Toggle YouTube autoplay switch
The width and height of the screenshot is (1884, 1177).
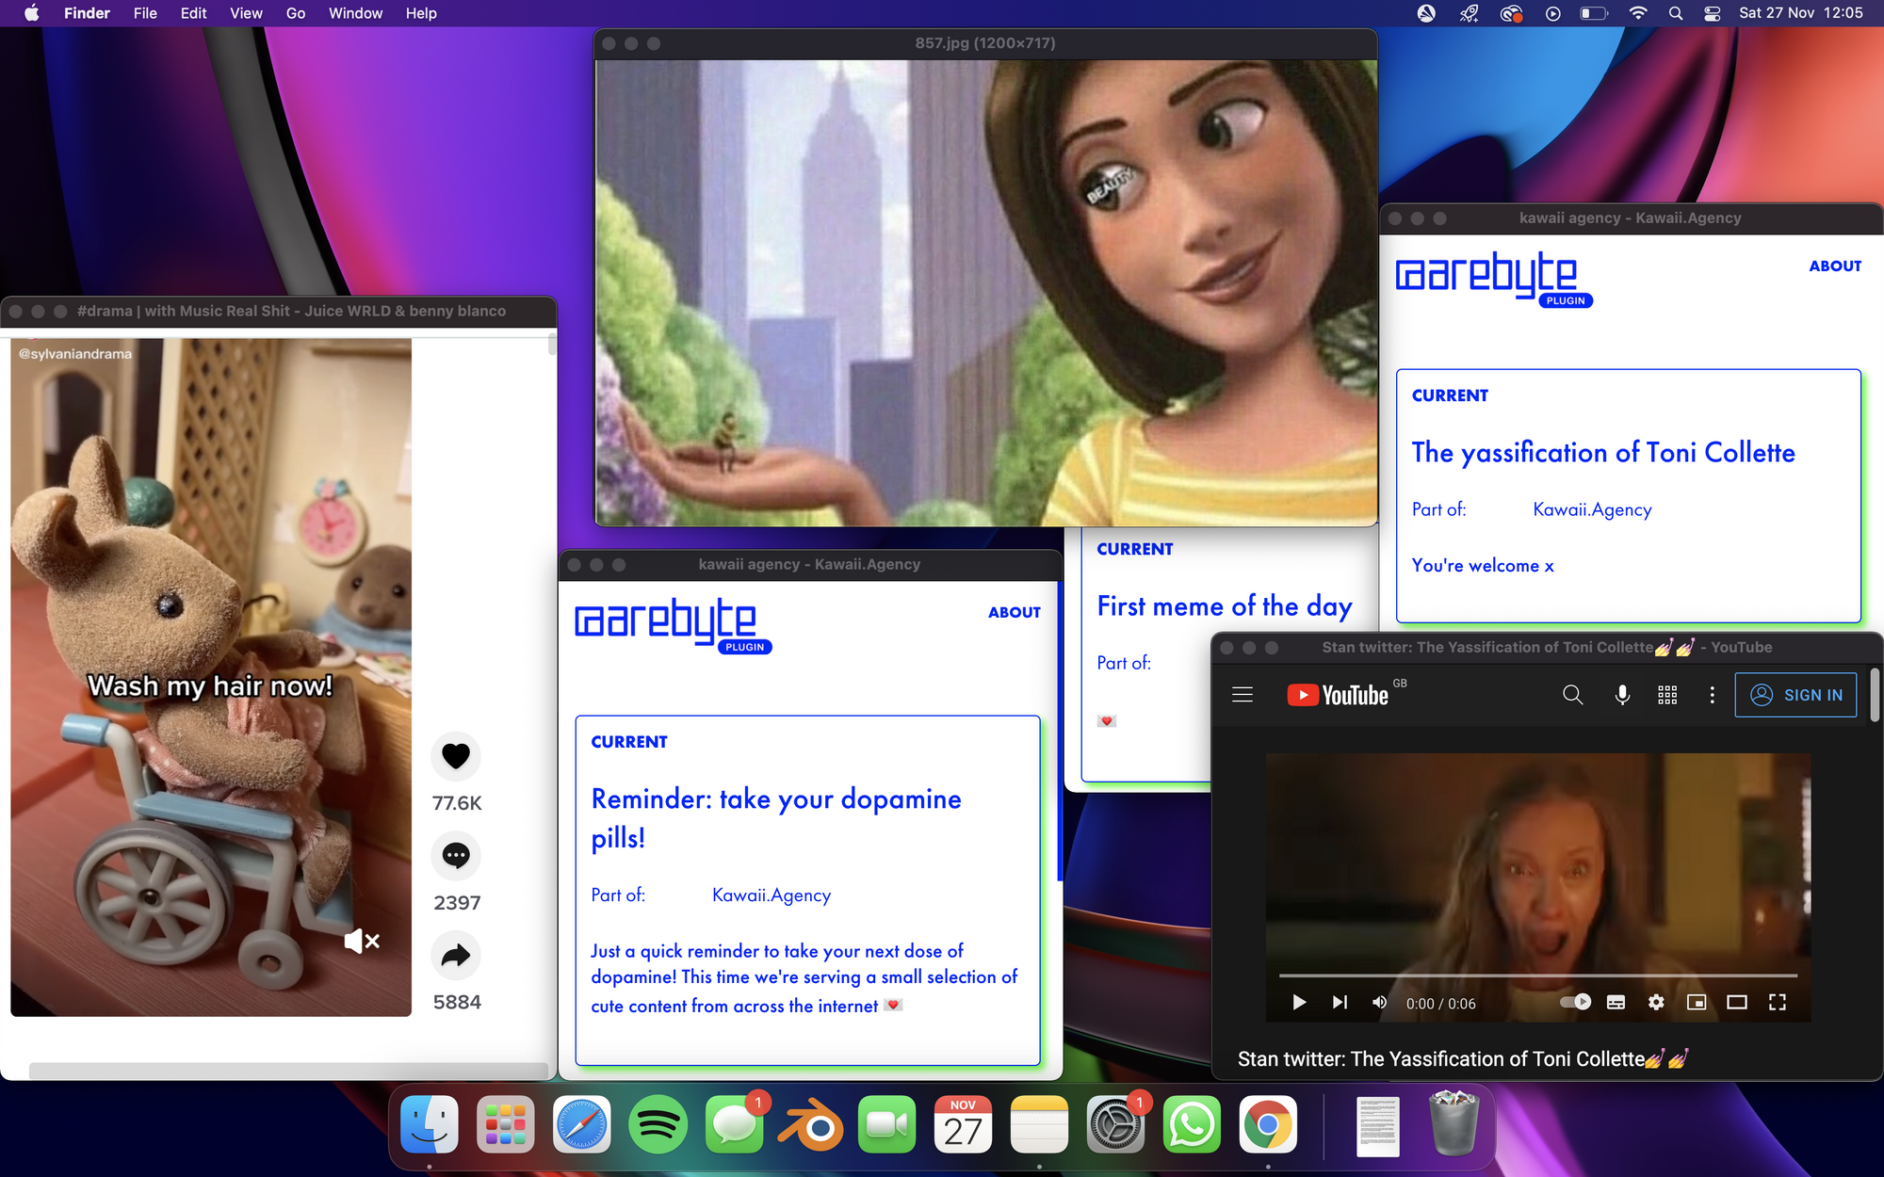click(1575, 1002)
